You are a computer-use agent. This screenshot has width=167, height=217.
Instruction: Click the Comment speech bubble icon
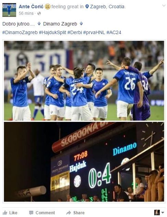pos(31,213)
